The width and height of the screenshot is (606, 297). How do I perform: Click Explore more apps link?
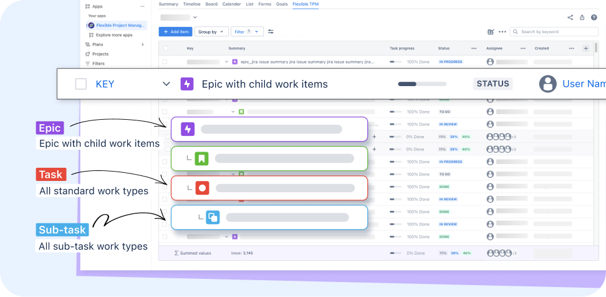click(x=114, y=35)
